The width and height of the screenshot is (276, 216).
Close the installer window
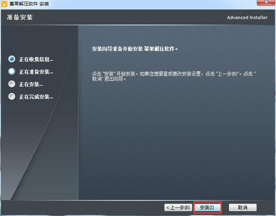click(x=266, y=2)
